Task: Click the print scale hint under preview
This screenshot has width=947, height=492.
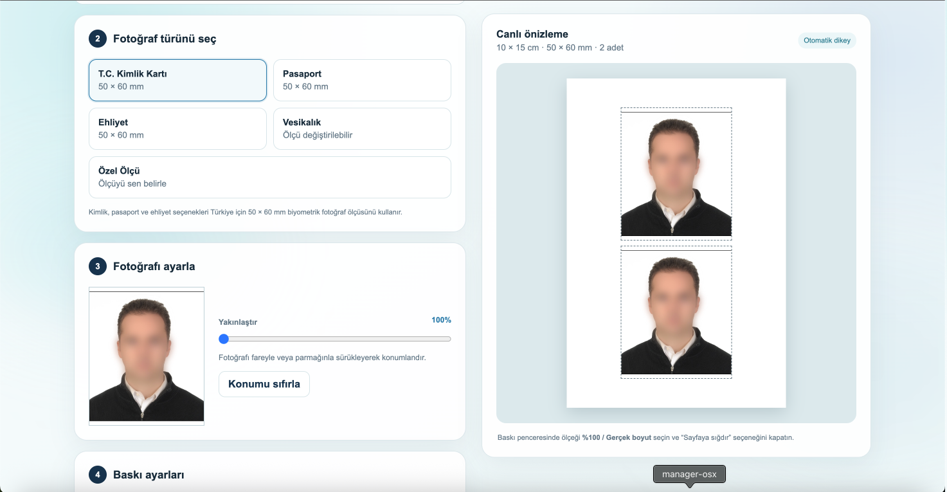Action: (645, 437)
